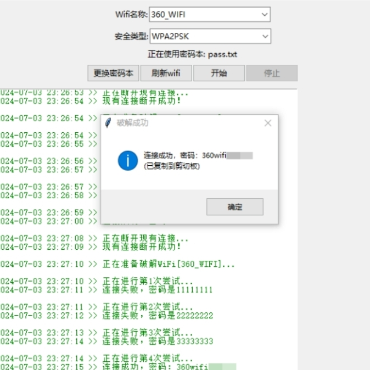Start cracking with the 开始 button
This screenshot has width=370, height=370.
[219, 73]
